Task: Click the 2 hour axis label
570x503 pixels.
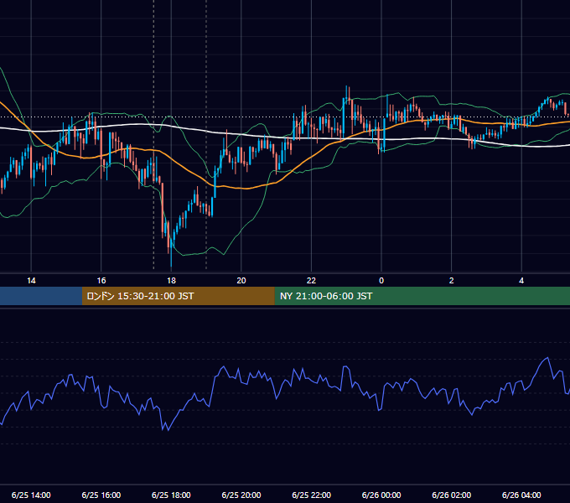Action: (452, 281)
